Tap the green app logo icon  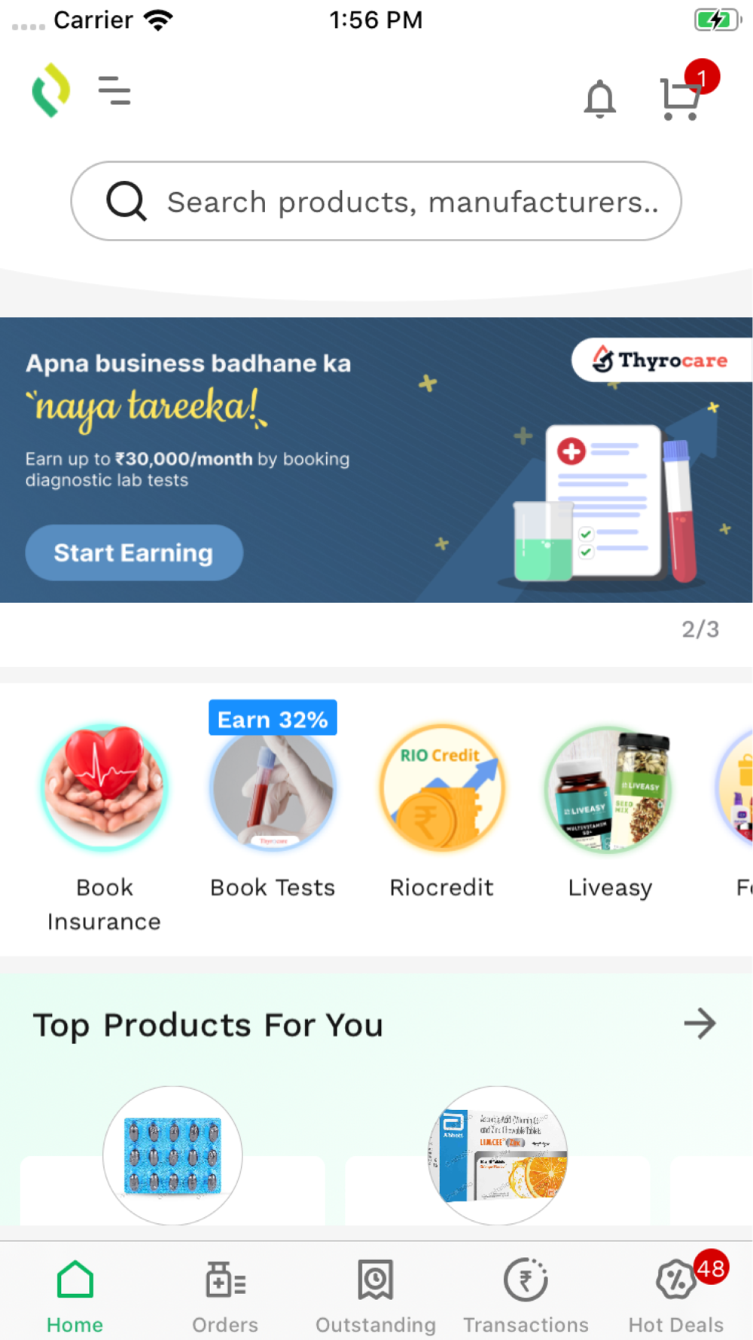tap(51, 90)
